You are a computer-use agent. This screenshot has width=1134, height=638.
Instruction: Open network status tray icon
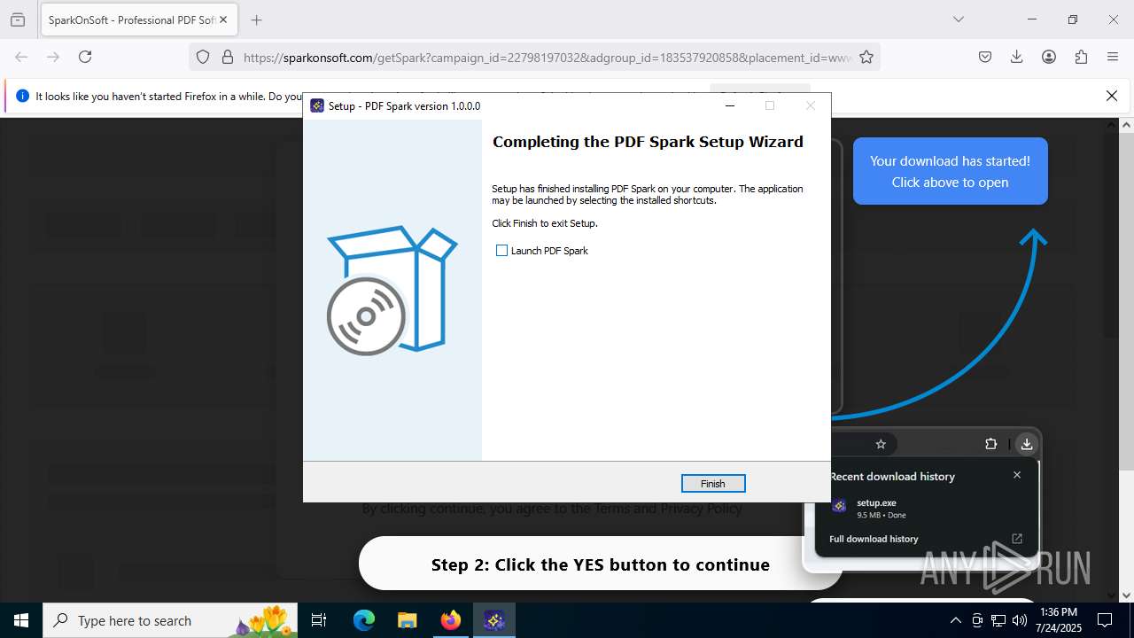[998, 620]
